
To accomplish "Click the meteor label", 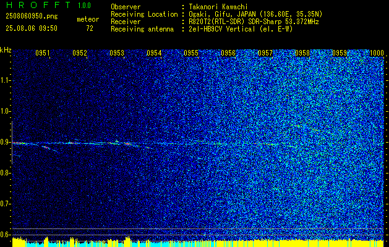I will point(88,19).
